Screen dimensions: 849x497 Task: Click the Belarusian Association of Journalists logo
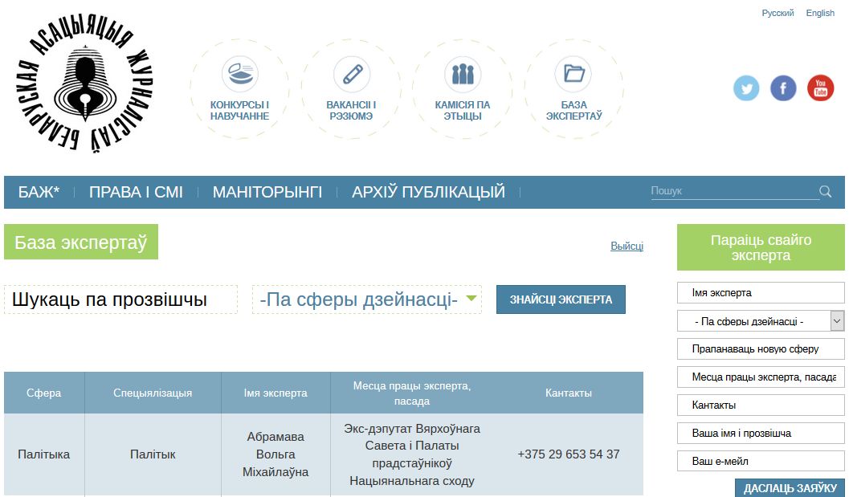pyautogui.click(x=84, y=86)
